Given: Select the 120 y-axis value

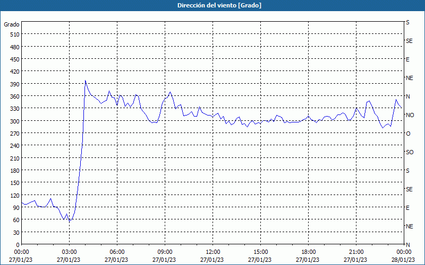Looking at the screenshot, I should (x=15, y=196).
